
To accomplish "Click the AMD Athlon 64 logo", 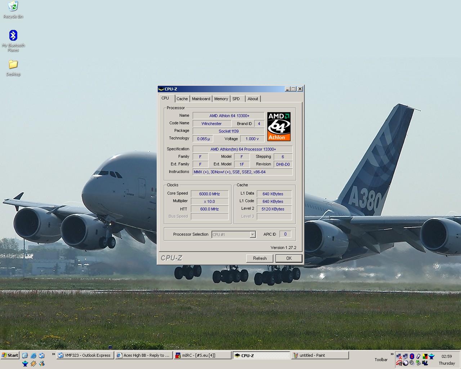I will 279,126.
